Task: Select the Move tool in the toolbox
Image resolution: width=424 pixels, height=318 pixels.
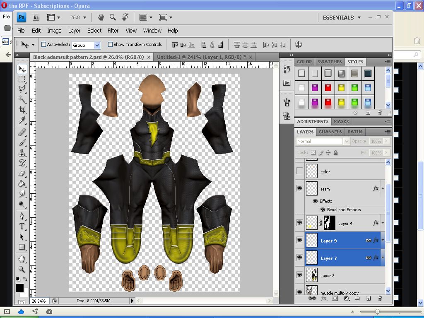Action: click(22, 69)
